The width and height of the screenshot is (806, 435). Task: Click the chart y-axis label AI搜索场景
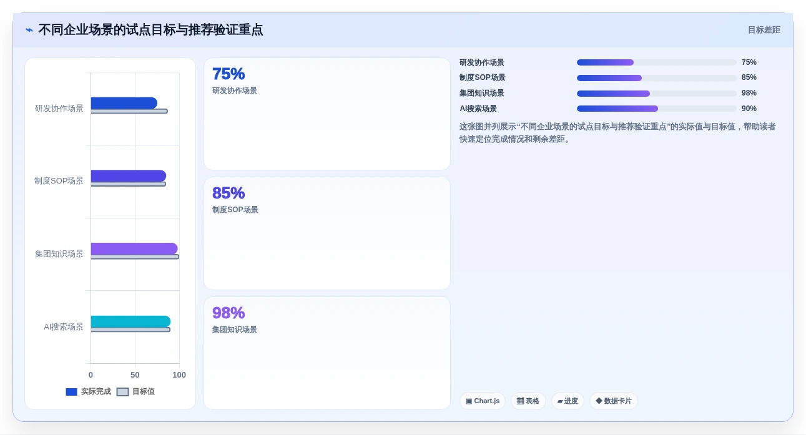coord(64,327)
